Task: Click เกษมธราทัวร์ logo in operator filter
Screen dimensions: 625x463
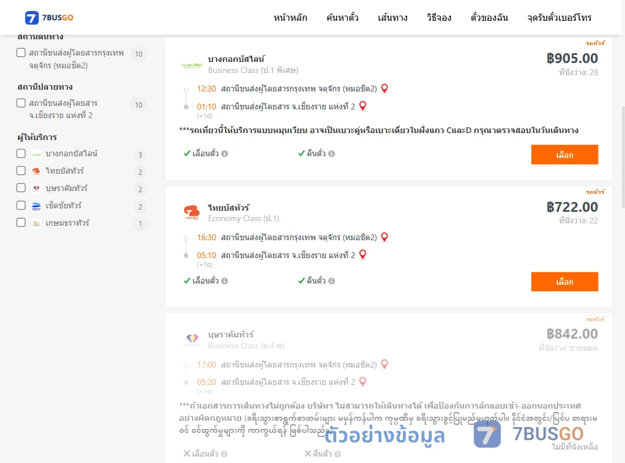Action: coord(36,223)
